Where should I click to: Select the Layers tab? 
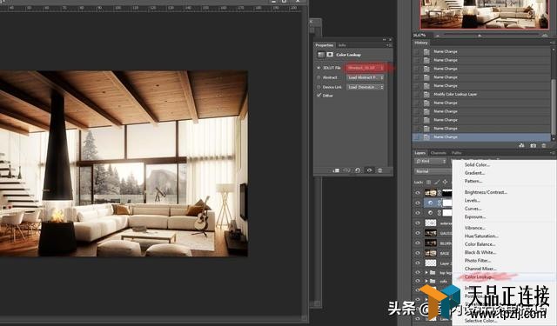coord(419,153)
